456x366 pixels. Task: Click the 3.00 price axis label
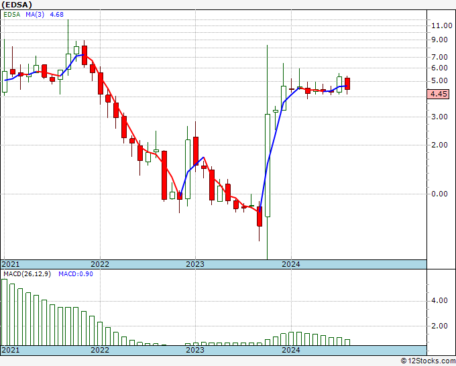(439, 117)
